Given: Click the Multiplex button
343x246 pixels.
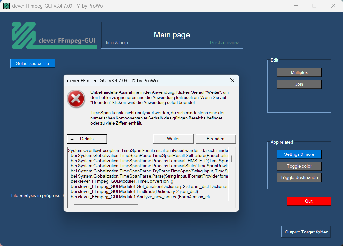Looking at the screenshot, I should click(299, 73).
